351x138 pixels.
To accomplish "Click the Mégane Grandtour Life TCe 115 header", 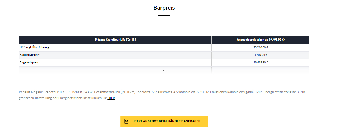I will pos(115,40).
